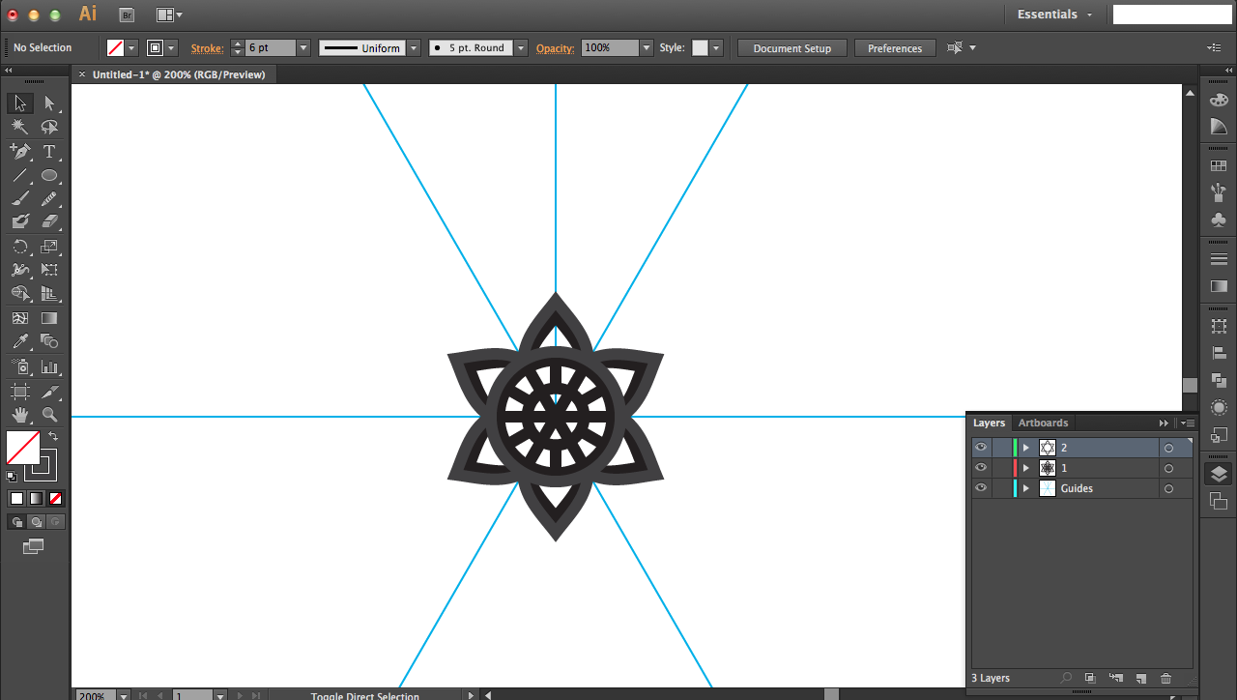Select the Pen tool

pos(20,151)
